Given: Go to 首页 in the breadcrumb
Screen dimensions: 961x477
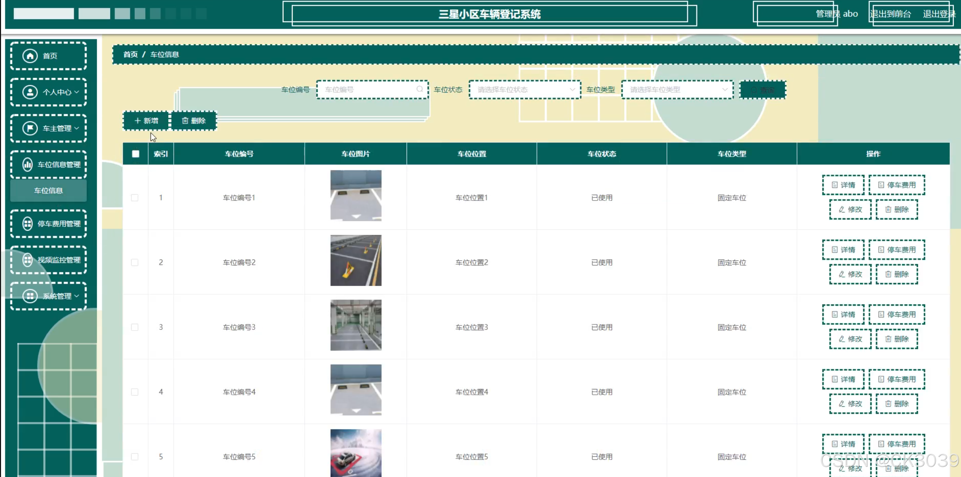Looking at the screenshot, I should tap(130, 54).
